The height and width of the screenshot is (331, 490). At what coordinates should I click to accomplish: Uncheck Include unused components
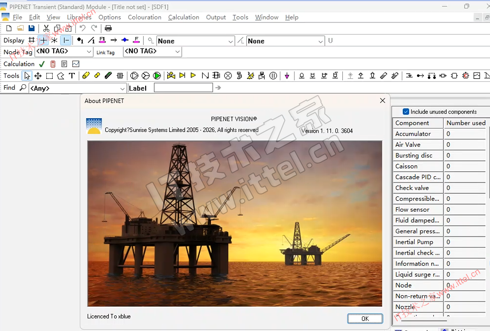(x=406, y=111)
